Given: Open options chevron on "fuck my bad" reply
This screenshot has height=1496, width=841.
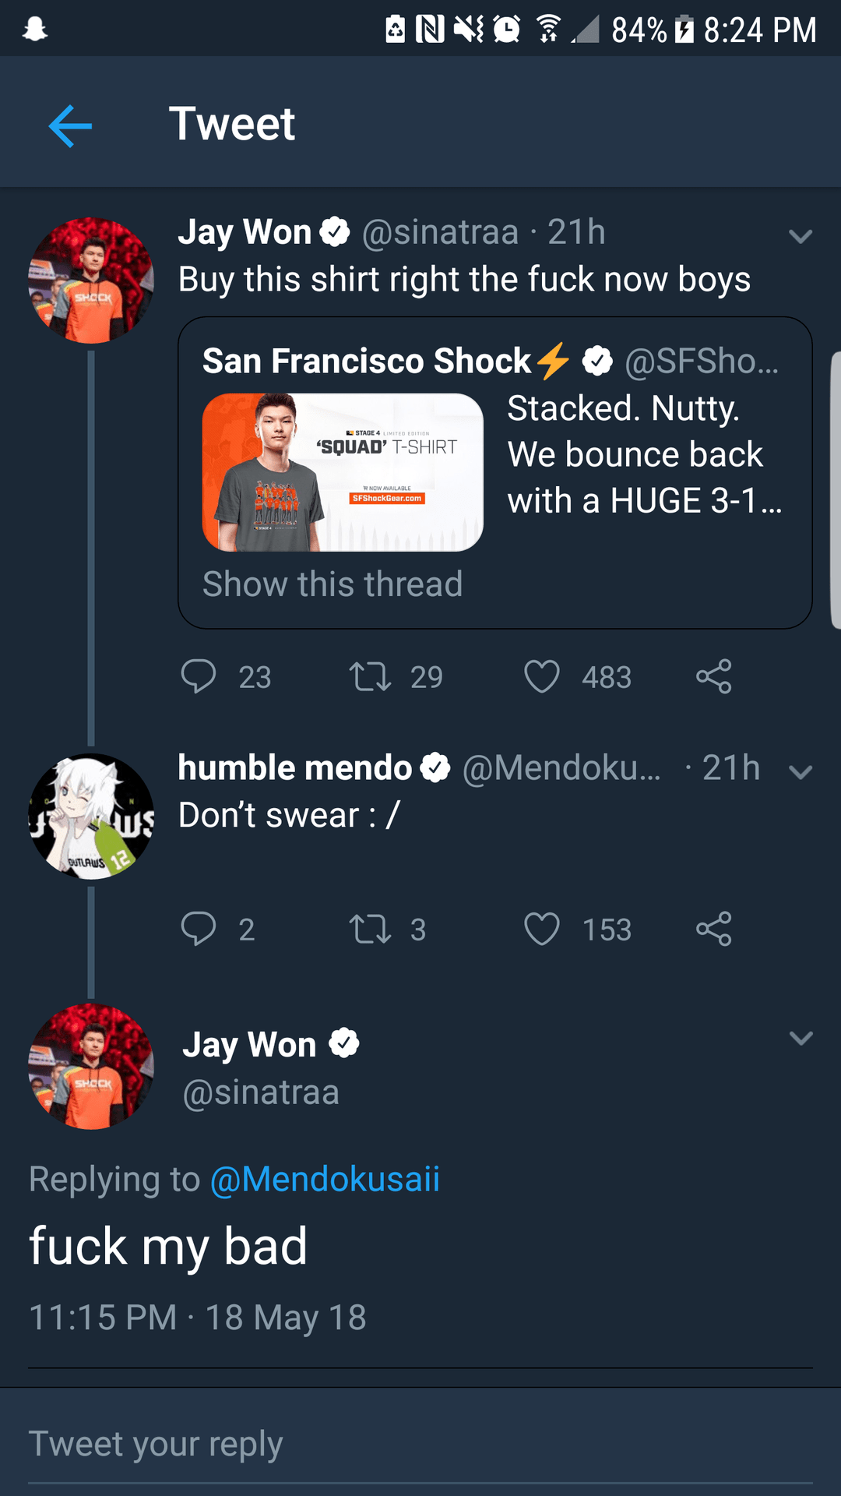Looking at the screenshot, I should point(801,1038).
